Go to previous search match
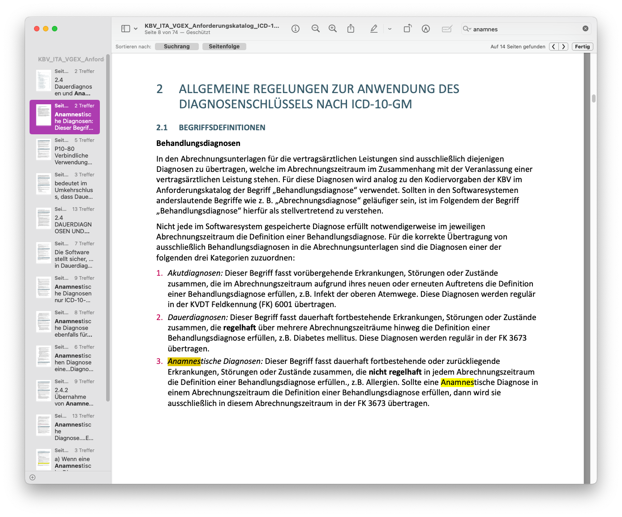This screenshot has height=517, width=622. point(554,47)
